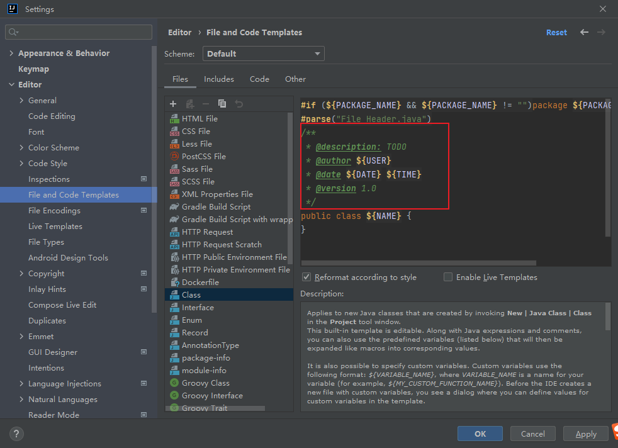Select the Record template
The height and width of the screenshot is (448, 618).
pos(229,333)
